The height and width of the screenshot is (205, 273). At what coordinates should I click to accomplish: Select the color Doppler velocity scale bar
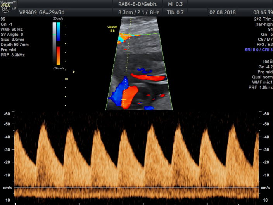[x=58, y=43]
